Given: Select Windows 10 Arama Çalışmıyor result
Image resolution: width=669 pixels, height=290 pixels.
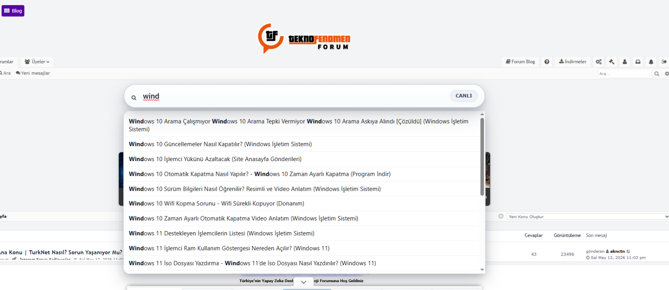Looking at the screenshot, I should (x=301, y=125).
